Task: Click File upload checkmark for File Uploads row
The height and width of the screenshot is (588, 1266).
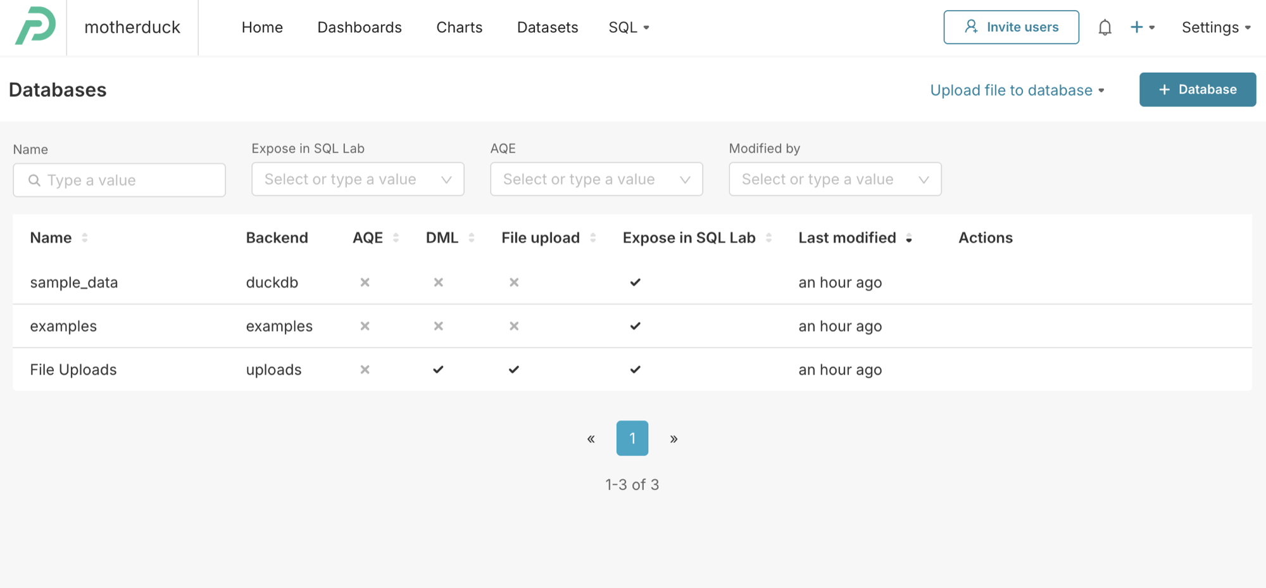Action: pos(514,370)
